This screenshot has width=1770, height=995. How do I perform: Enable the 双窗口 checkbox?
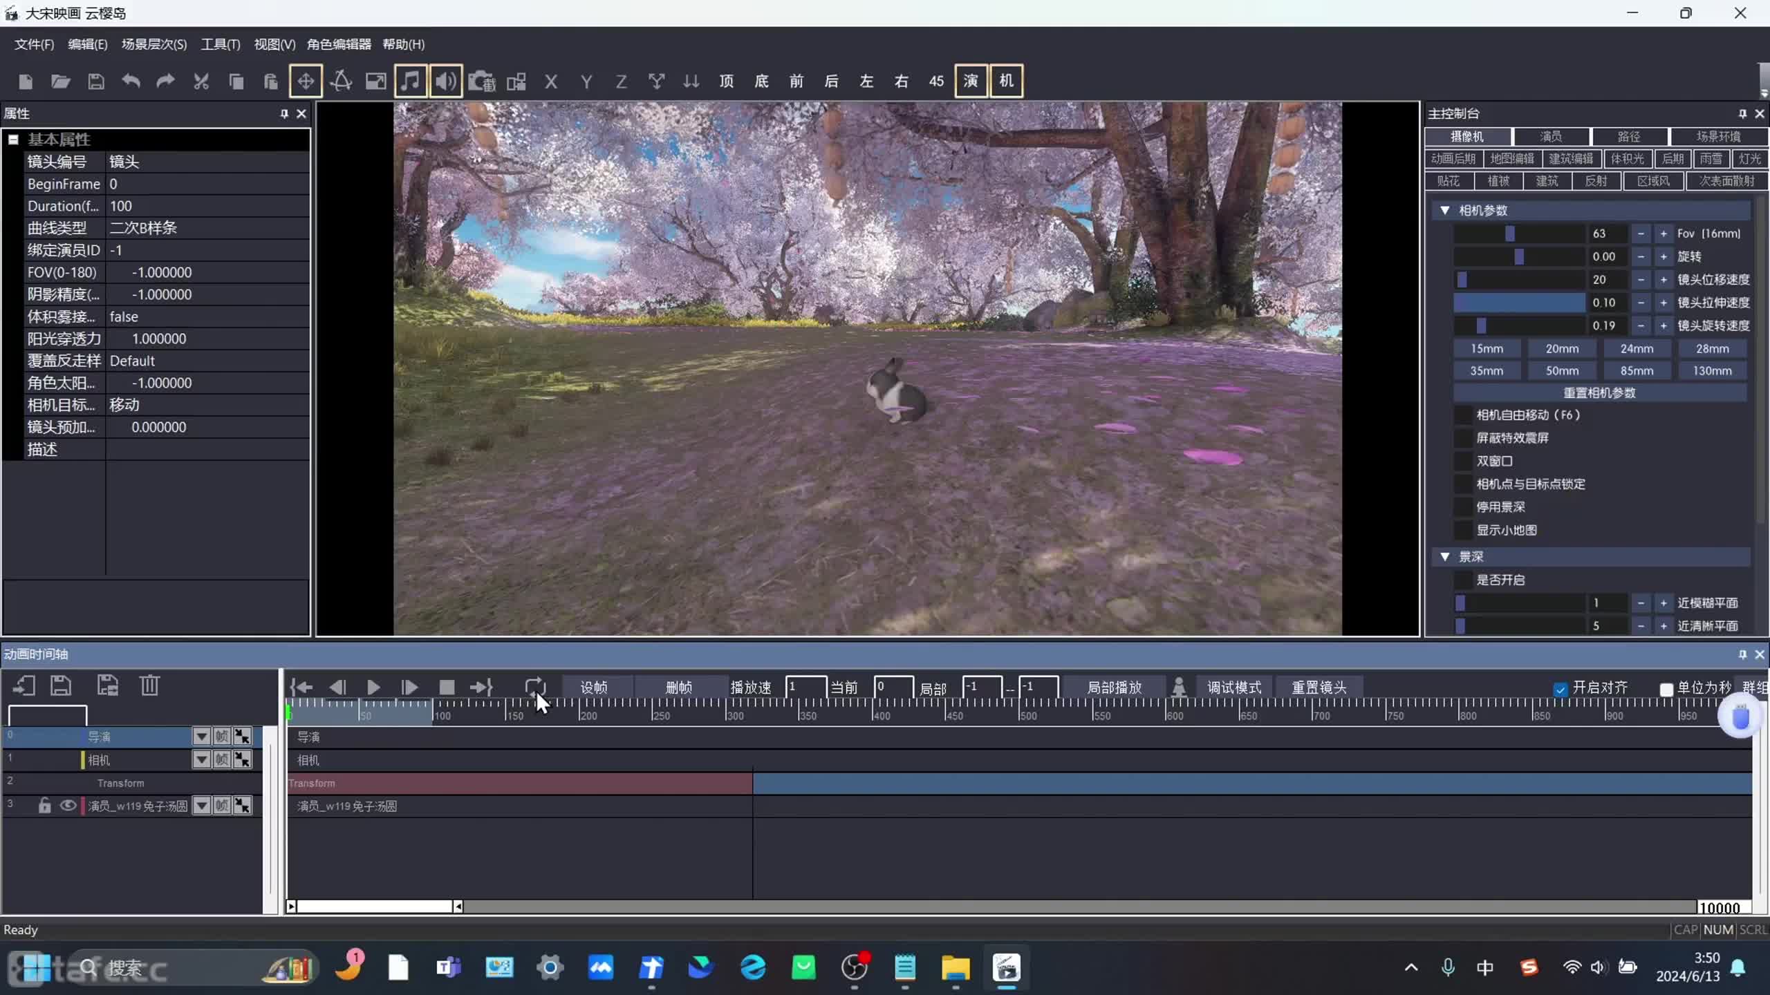click(x=1462, y=461)
